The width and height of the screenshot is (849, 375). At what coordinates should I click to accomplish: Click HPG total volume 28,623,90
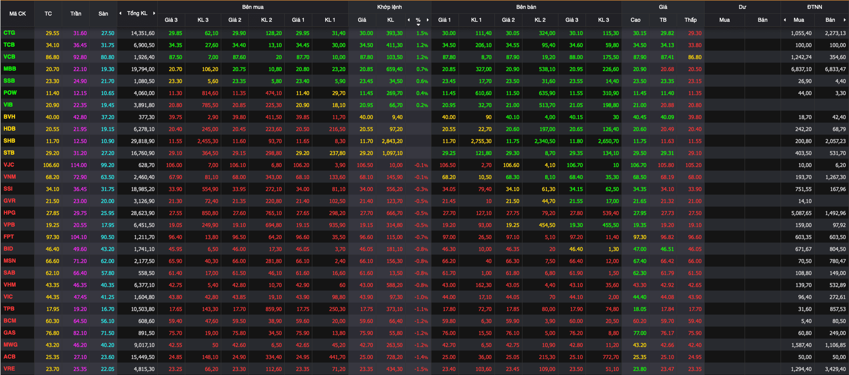click(x=143, y=213)
